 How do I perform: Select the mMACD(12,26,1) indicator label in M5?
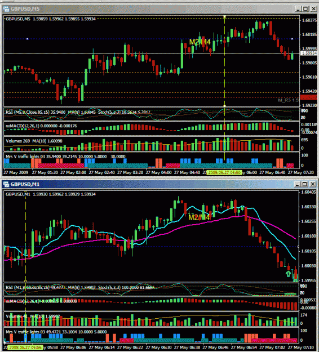pyautogui.click(x=41, y=126)
